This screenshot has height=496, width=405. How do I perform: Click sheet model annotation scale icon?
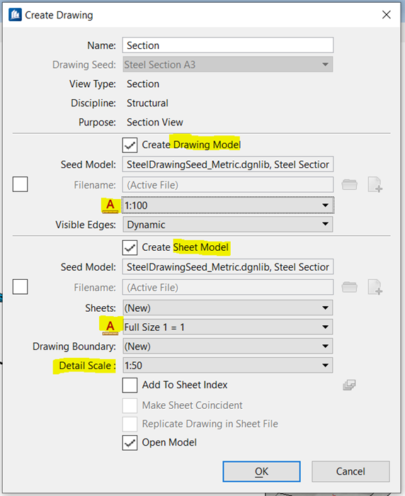click(x=110, y=327)
